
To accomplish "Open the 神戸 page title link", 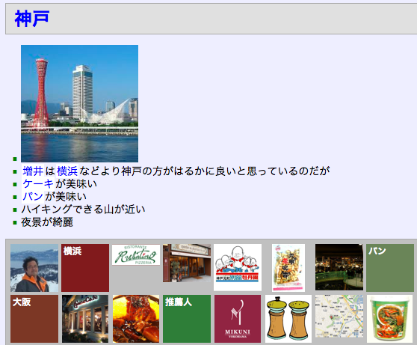I will [32, 19].
